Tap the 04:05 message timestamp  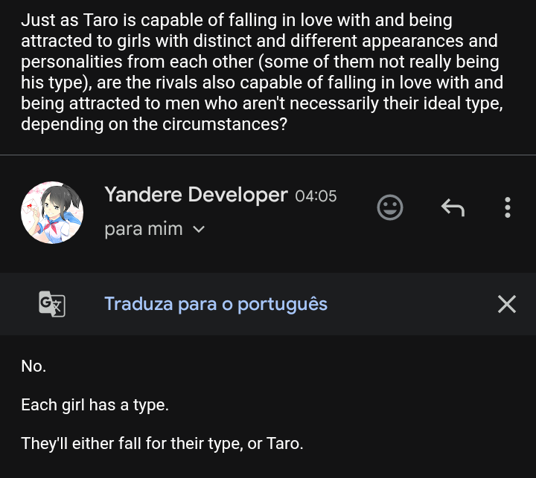point(316,196)
